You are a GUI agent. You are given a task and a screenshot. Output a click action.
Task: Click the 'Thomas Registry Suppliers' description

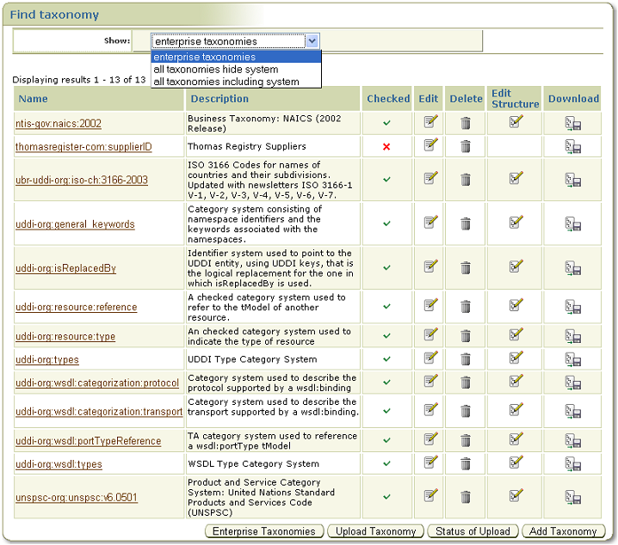point(247,146)
